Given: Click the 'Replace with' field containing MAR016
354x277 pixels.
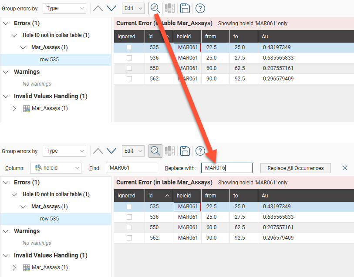Looking at the screenshot, I should pyautogui.click(x=226, y=168).
